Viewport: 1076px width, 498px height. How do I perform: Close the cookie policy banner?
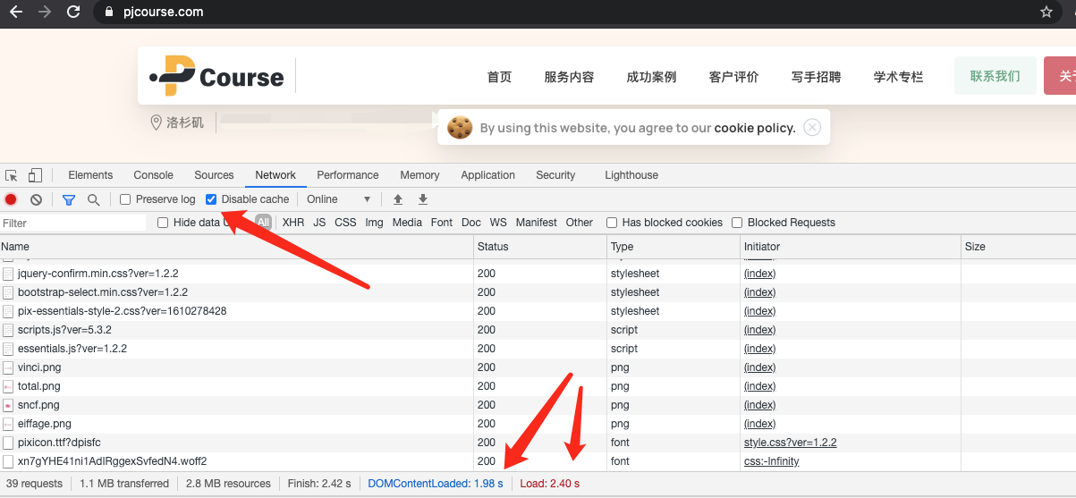(812, 127)
